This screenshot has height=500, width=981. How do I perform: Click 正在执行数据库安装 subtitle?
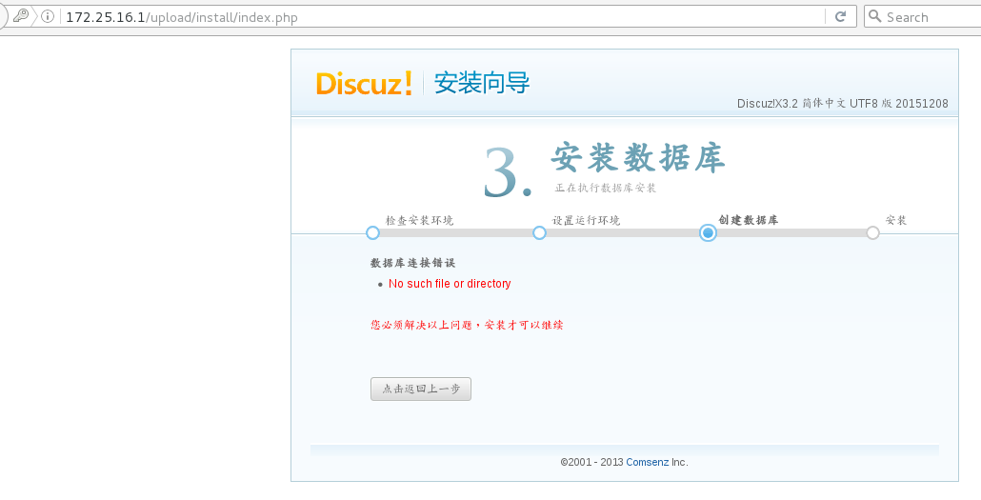pos(606,188)
